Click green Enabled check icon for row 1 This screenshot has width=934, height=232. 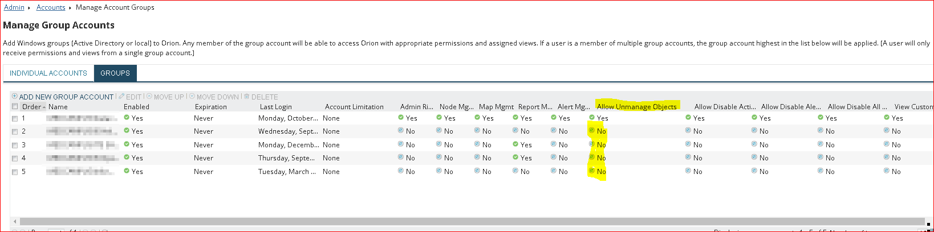[x=127, y=118]
